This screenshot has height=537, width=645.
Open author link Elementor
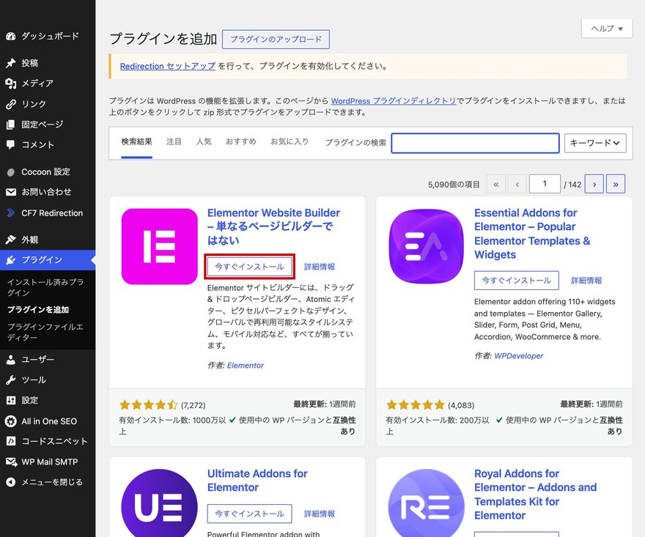tap(246, 366)
